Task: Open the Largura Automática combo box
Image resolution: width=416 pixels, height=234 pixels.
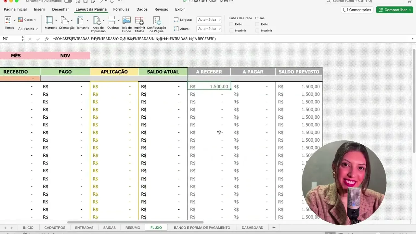Action: click(x=209, y=20)
